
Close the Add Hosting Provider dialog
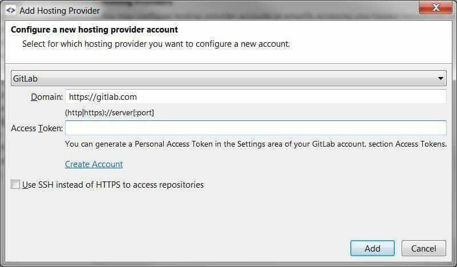pos(435,7)
